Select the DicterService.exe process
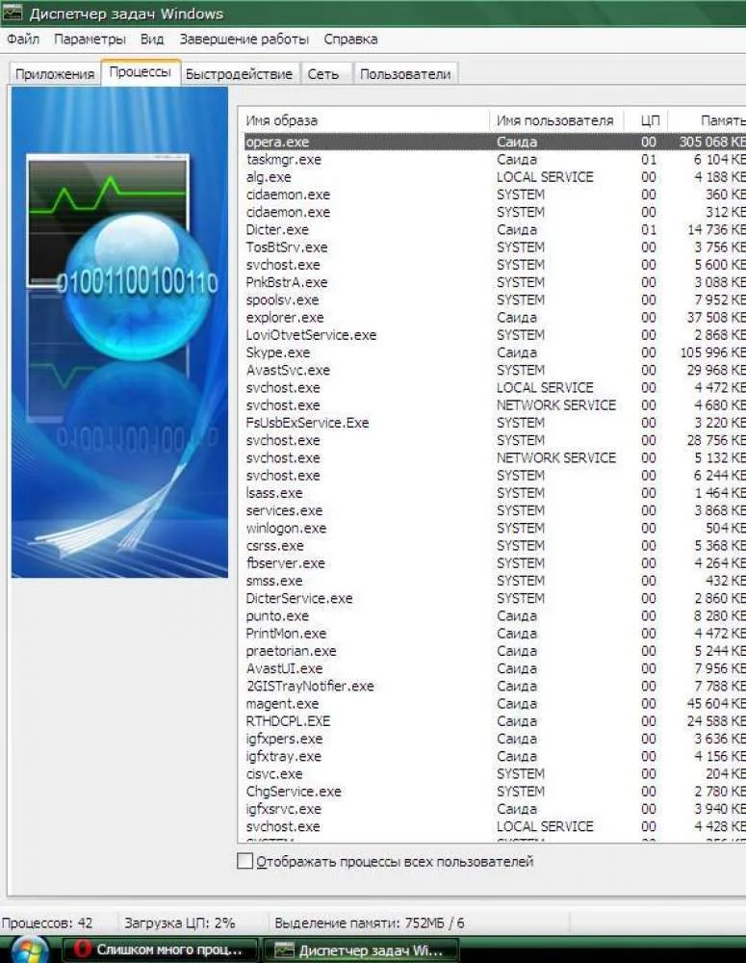Screen dimensions: 746x963 coord(495,599)
